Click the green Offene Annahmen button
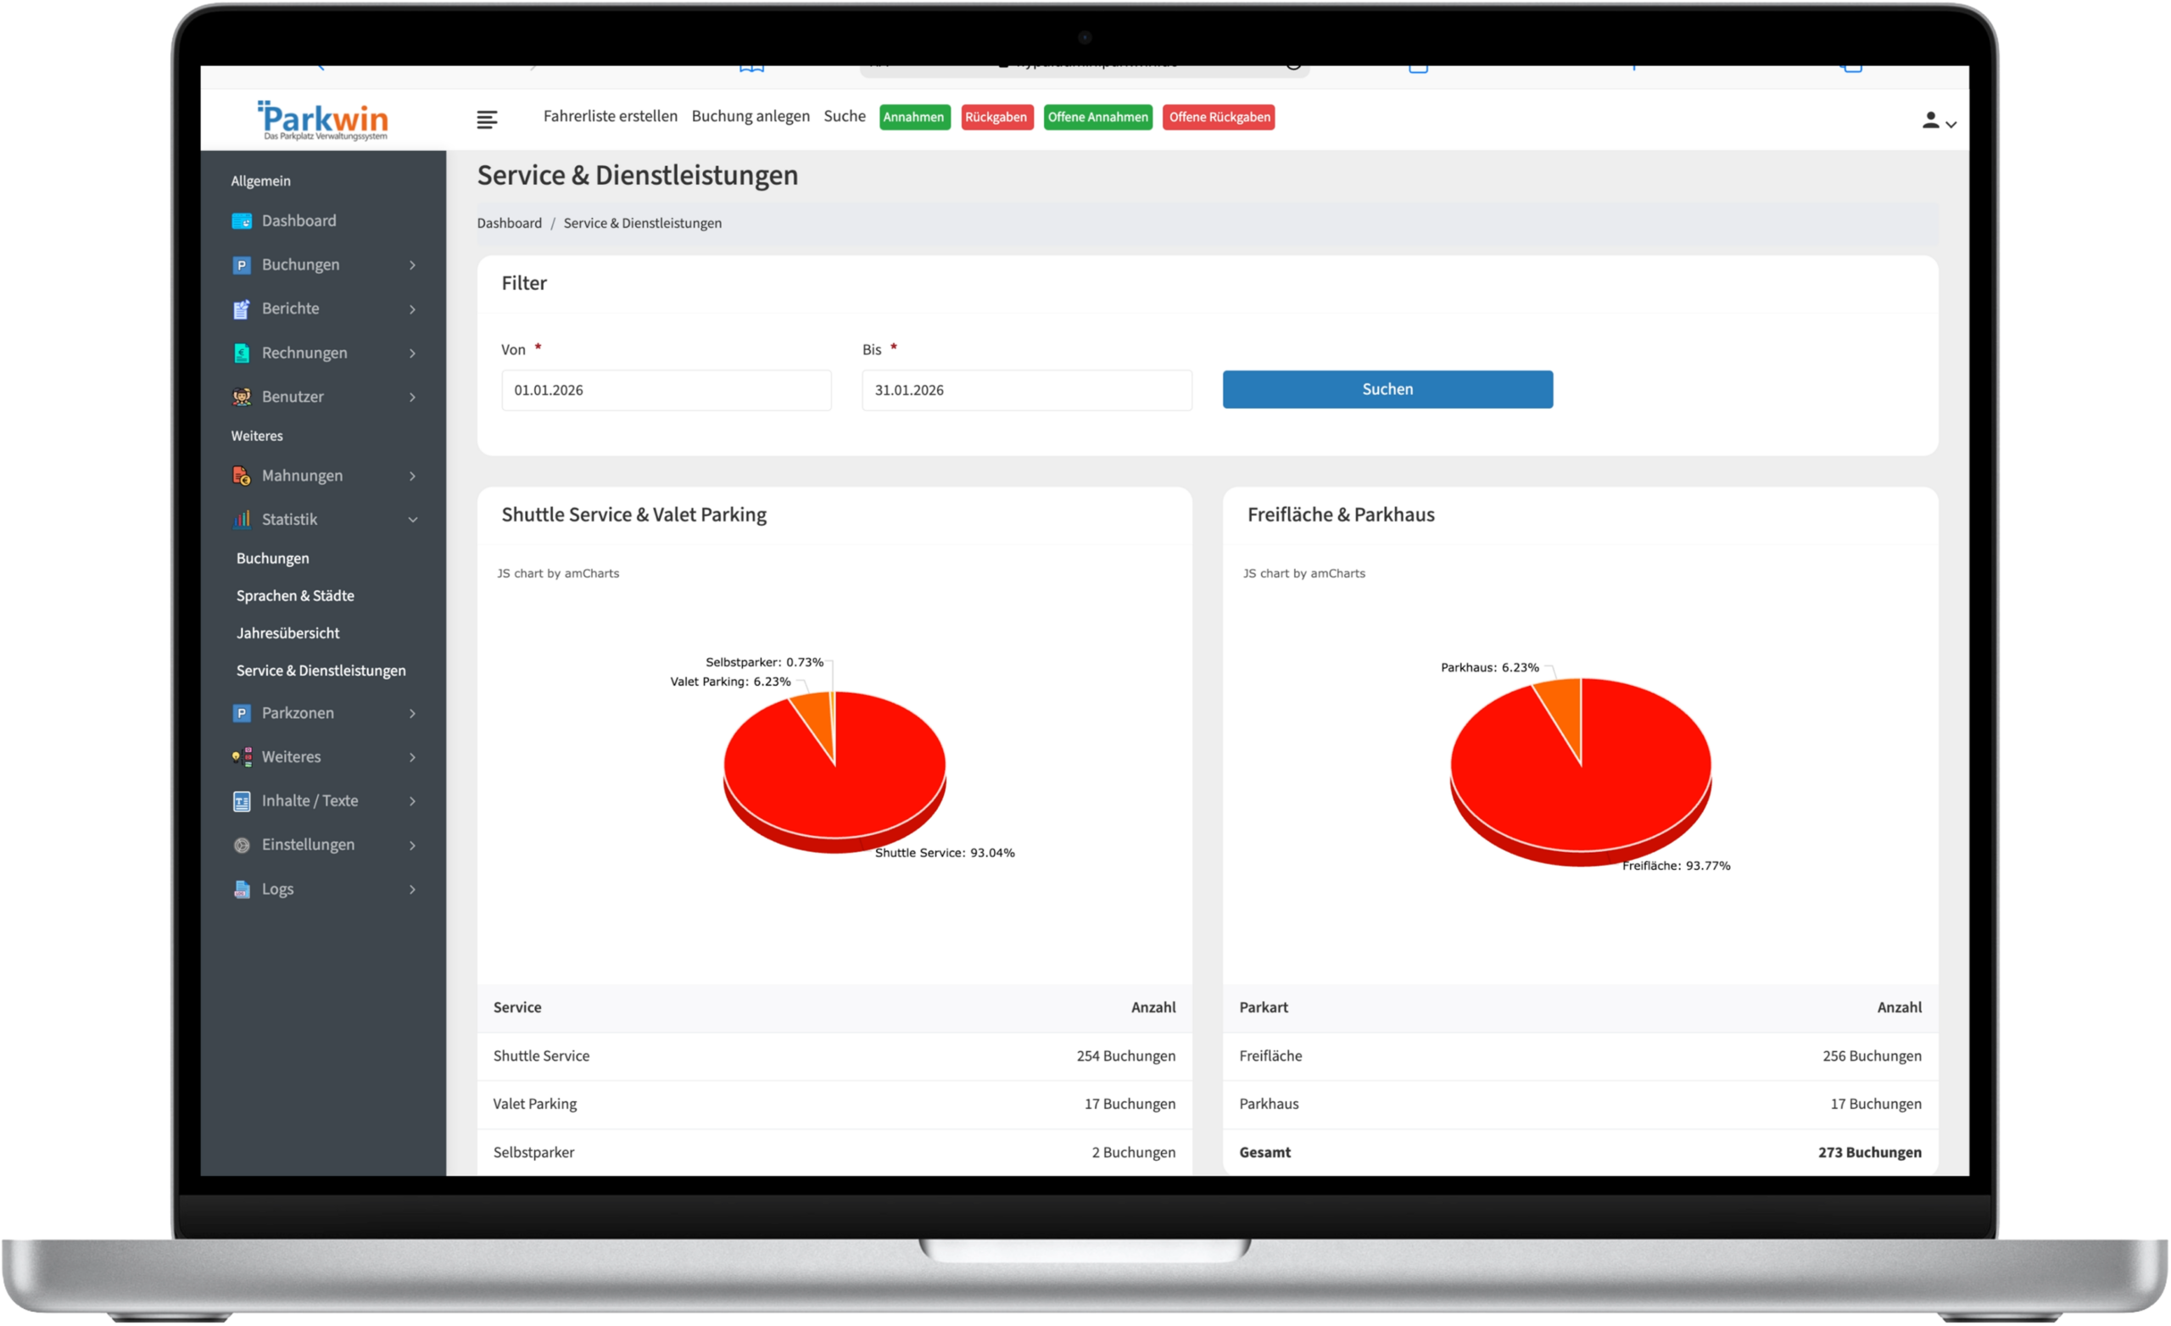The image size is (2171, 1326). pos(1097,117)
